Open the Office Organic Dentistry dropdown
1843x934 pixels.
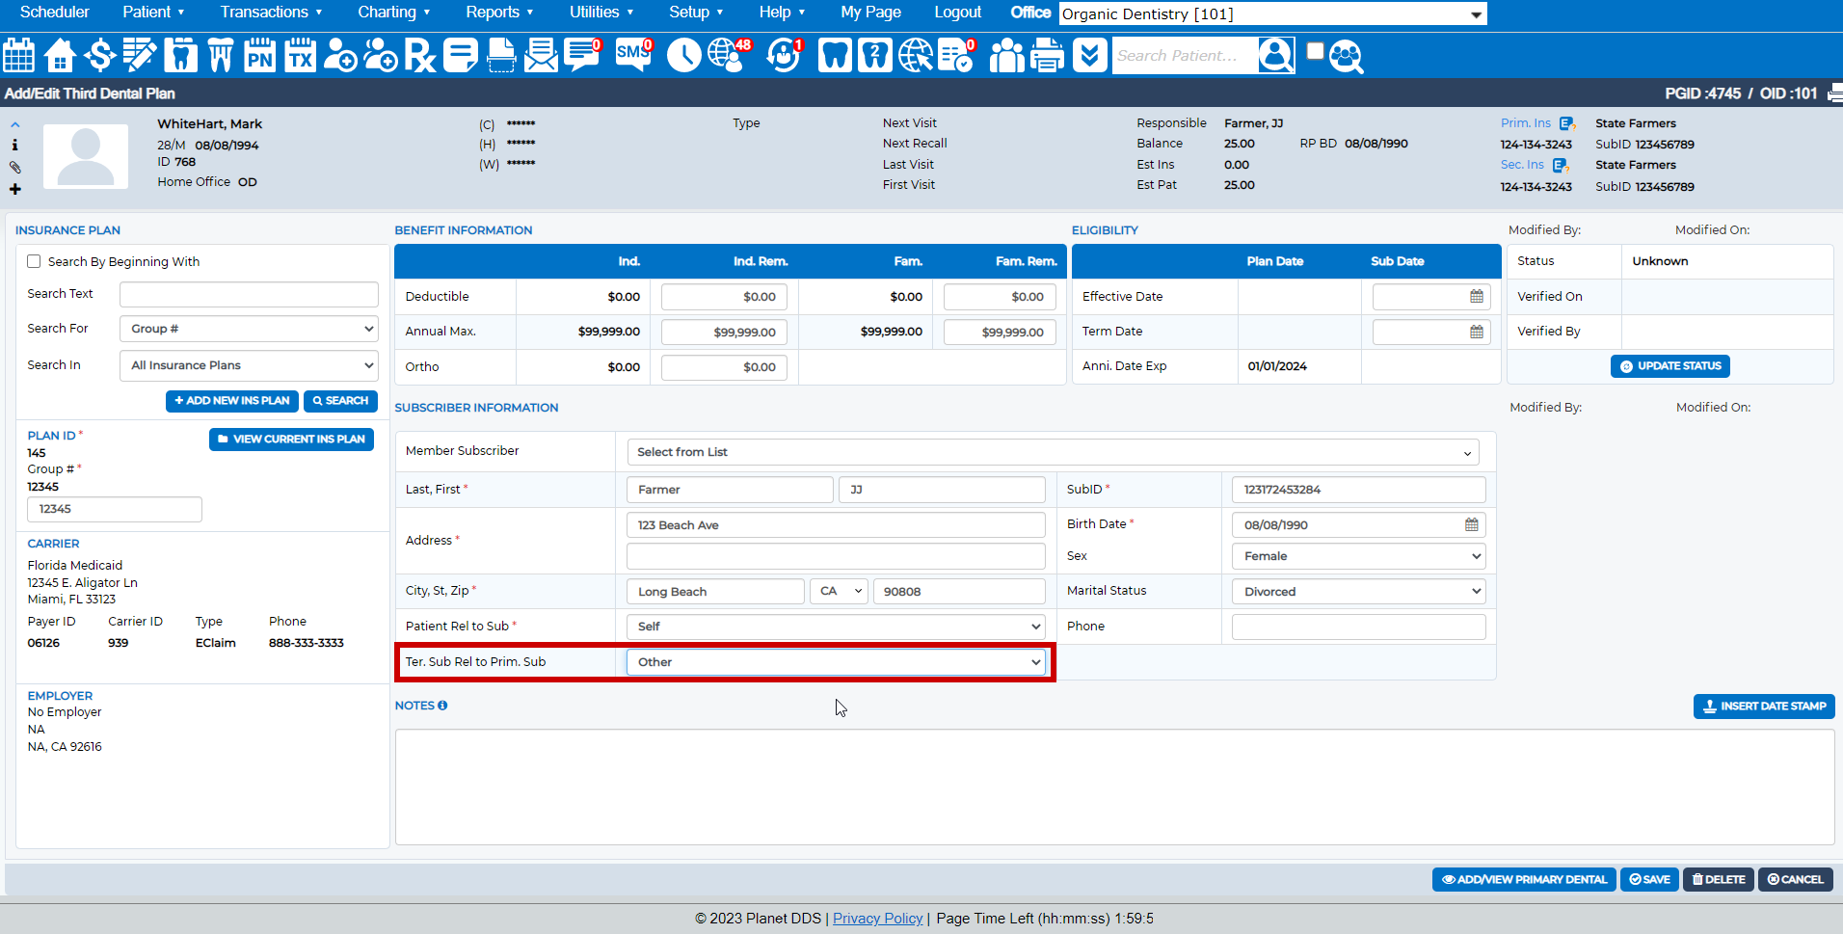coord(1272,13)
